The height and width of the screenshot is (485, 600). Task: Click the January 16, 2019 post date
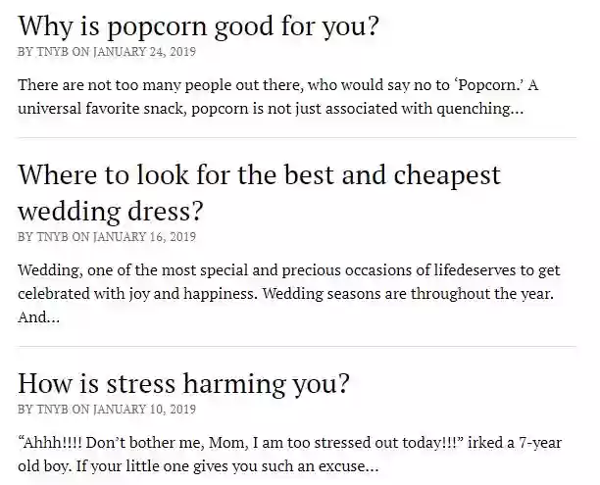pos(145,237)
